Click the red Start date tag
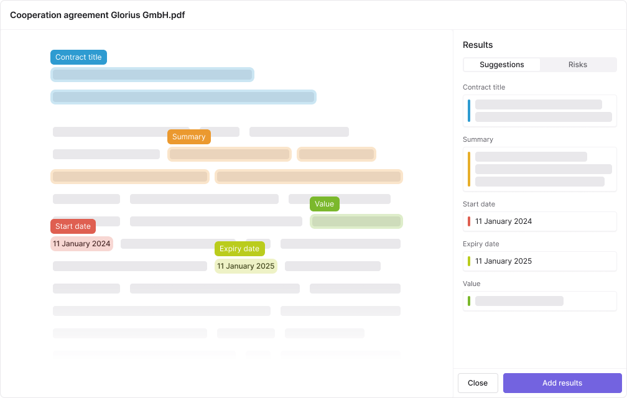The width and height of the screenshot is (627, 398). [x=73, y=226]
